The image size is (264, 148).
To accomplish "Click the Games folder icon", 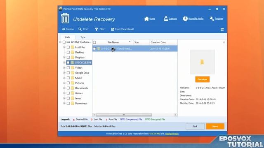I will coord(73,93).
